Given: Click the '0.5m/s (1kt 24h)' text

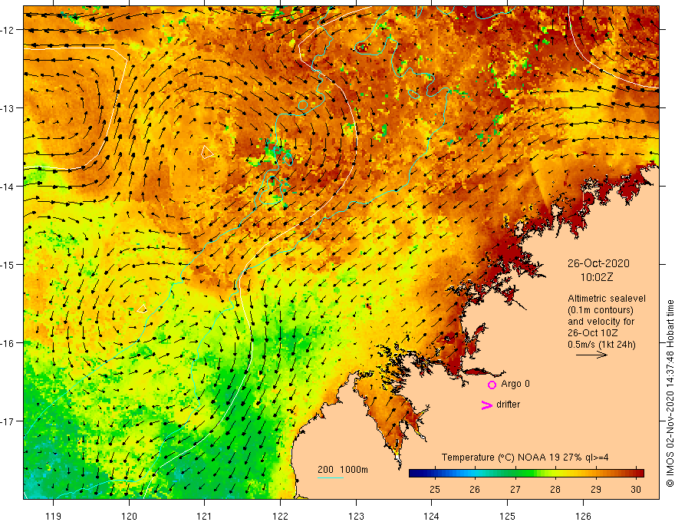Looking at the screenshot, I should (x=601, y=345).
